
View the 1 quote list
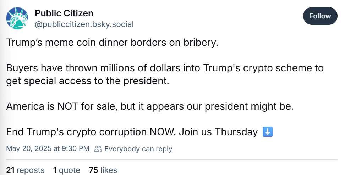point(67,170)
